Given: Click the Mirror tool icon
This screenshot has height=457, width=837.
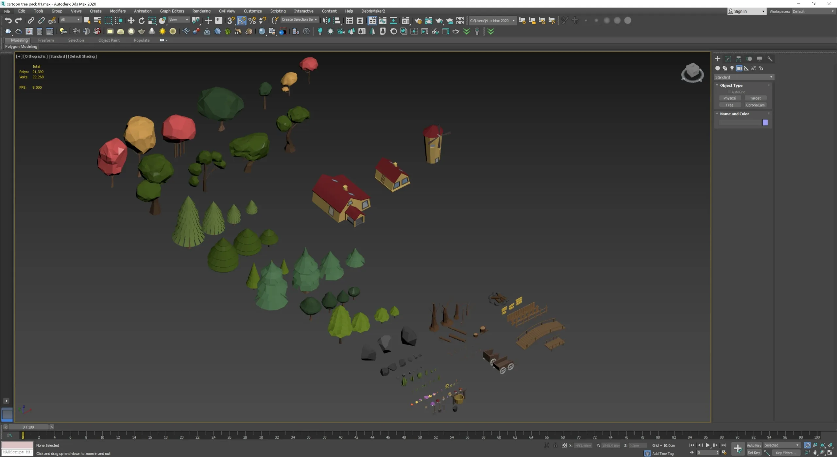Looking at the screenshot, I should [326, 20].
